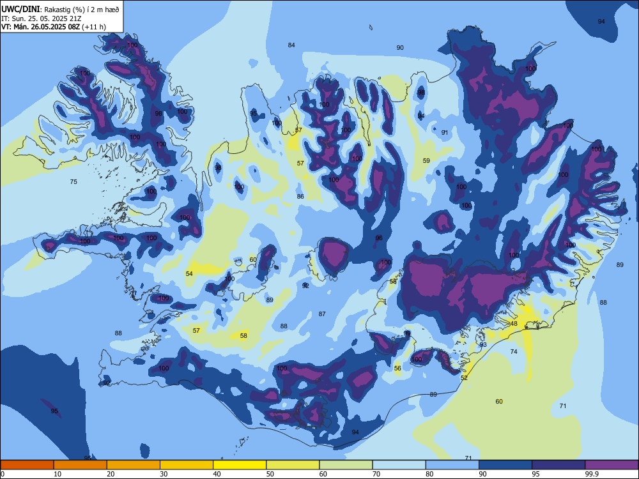Click the light green 60–70 legend swatch
639x479 pixels.
point(346,465)
